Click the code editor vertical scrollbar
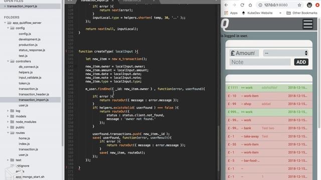 pos(219,148)
